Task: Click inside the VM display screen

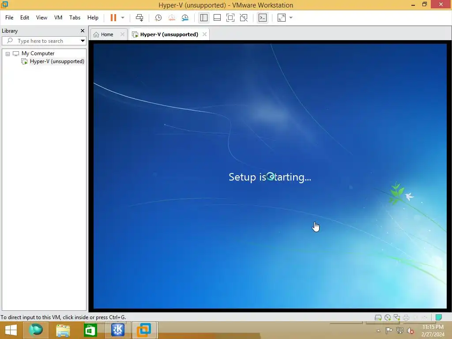Action: coord(270,176)
